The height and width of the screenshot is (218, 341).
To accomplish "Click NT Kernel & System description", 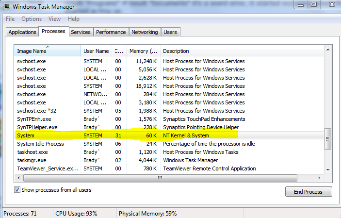I will (x=186, y=135).
